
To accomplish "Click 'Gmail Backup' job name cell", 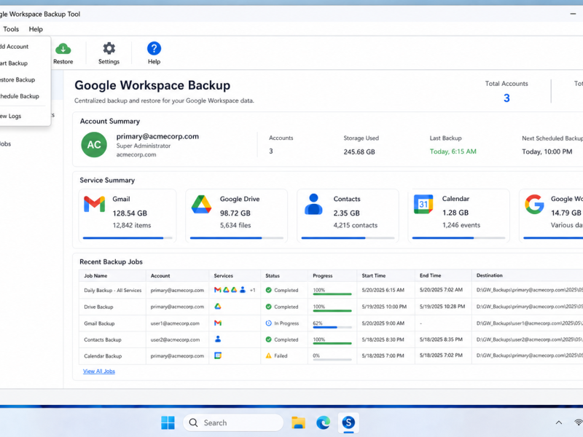I will (x=99, y=323).
